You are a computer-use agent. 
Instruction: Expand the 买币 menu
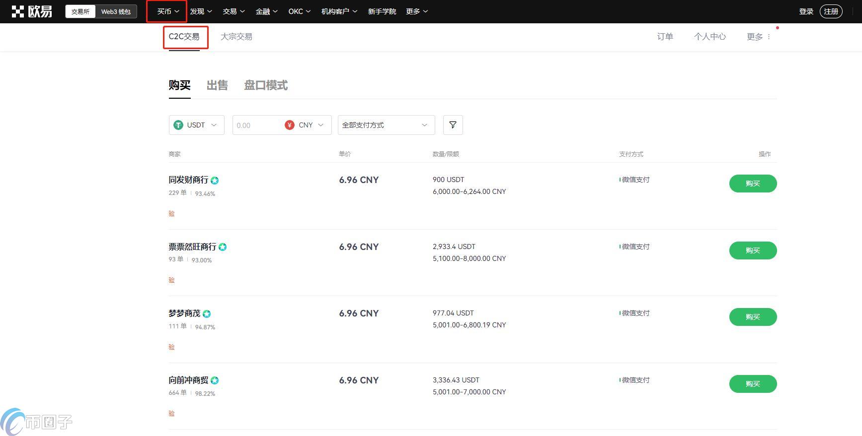pyautogui.click(x=168, y=11)
